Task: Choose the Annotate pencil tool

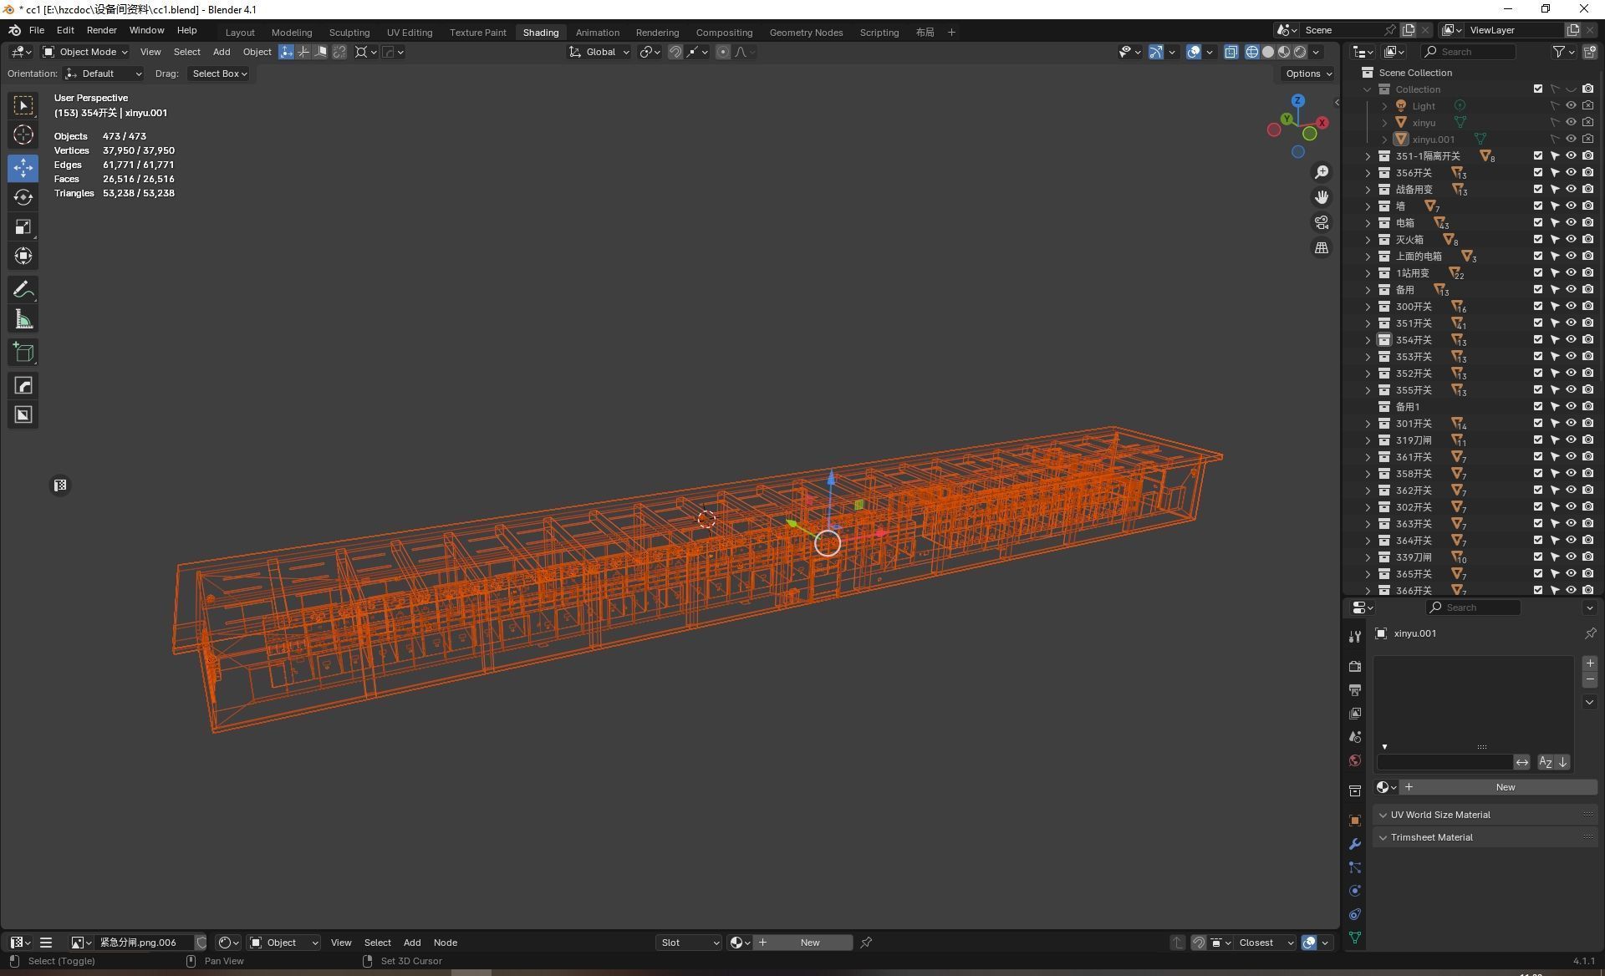Action: pyautogui.click(x=23, y=290)
